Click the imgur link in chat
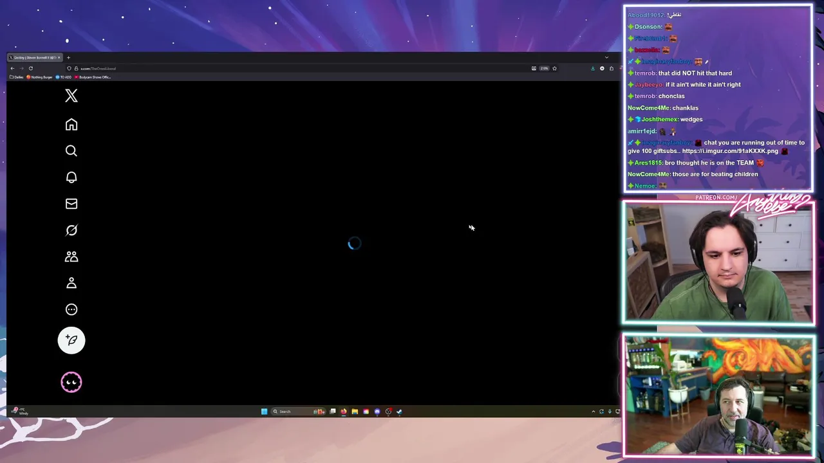This screenshot has height=463, width=824. point(730,151)
